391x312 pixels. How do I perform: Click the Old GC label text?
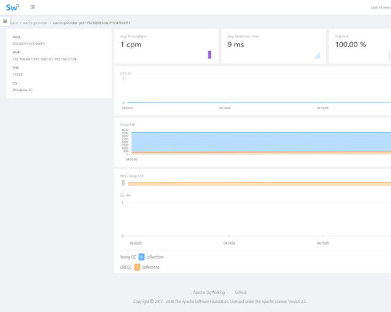tap(126, 267)
